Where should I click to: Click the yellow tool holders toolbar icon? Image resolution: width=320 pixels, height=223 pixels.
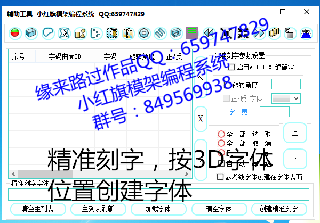click(274, 33)
